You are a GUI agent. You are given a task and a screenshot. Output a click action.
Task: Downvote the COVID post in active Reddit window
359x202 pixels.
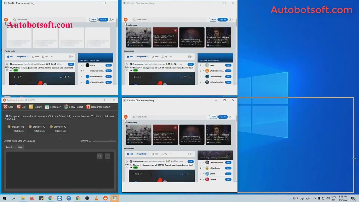coord(126,167)
